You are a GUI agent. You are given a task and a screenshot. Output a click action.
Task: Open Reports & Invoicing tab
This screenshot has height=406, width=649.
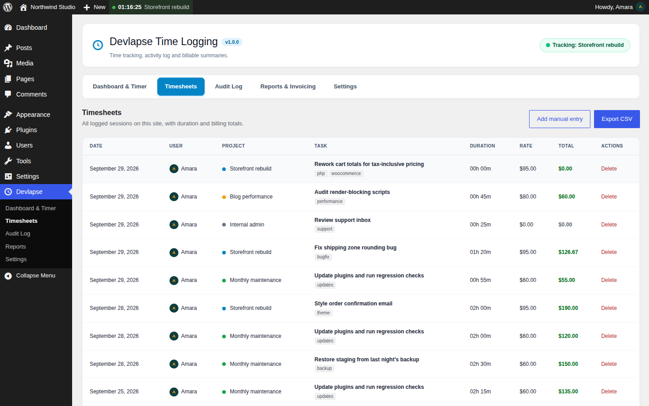click(x=288, y=87)
